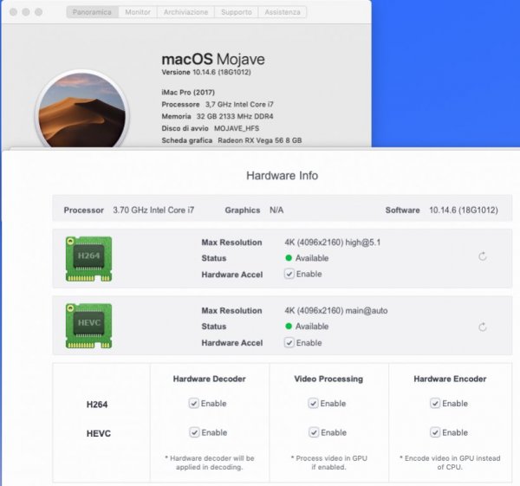The image size is (520, 486).
Task: Toggle HEVC Video Processing Enable checkbox
Action: point(314,432)
